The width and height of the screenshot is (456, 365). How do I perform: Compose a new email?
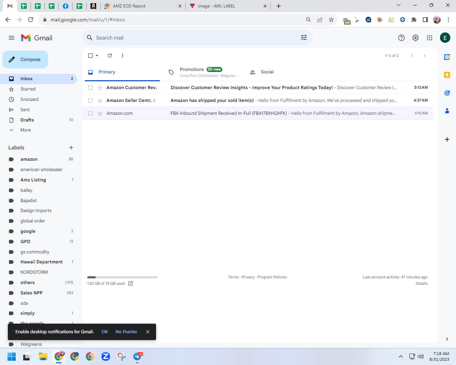click(25, 60)
